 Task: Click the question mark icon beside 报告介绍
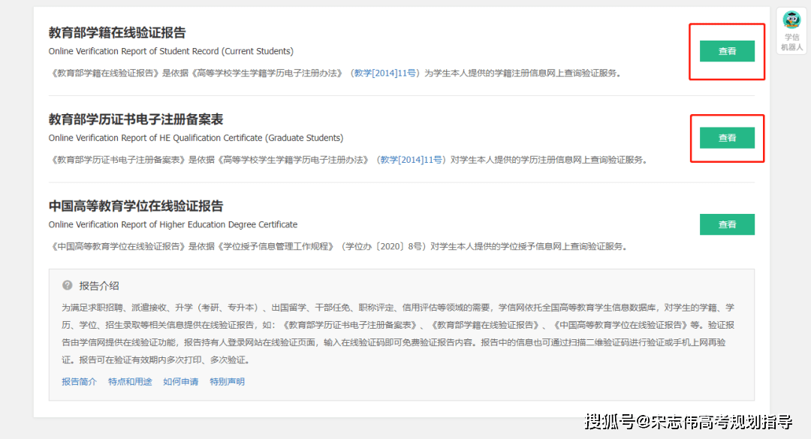click(x=68, y=285)
